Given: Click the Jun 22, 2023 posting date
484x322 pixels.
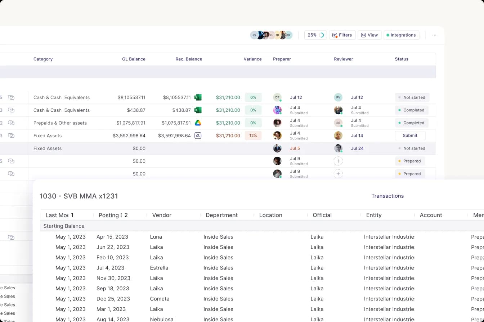Looking at the screenshot, I should 113,247.
